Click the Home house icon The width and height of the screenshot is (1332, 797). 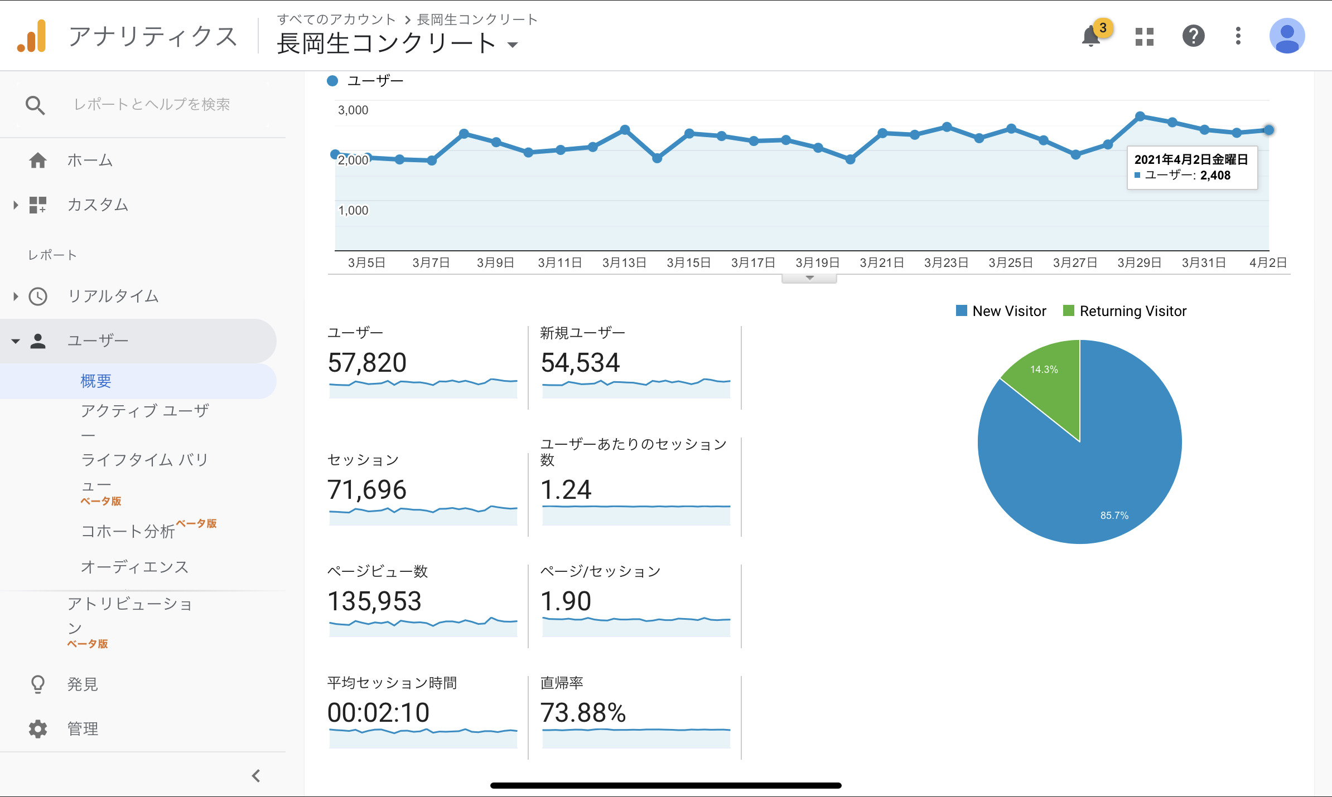coord(38,161)
